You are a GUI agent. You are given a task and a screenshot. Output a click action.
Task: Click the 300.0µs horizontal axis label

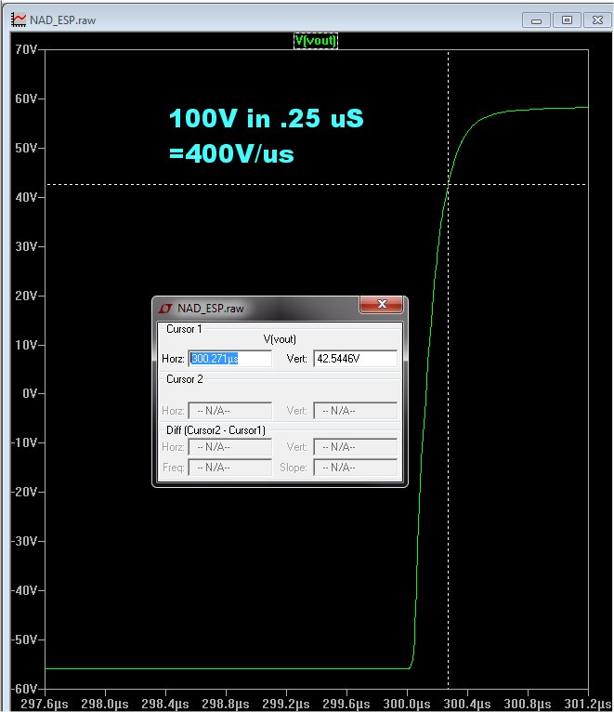coord(407,705)
